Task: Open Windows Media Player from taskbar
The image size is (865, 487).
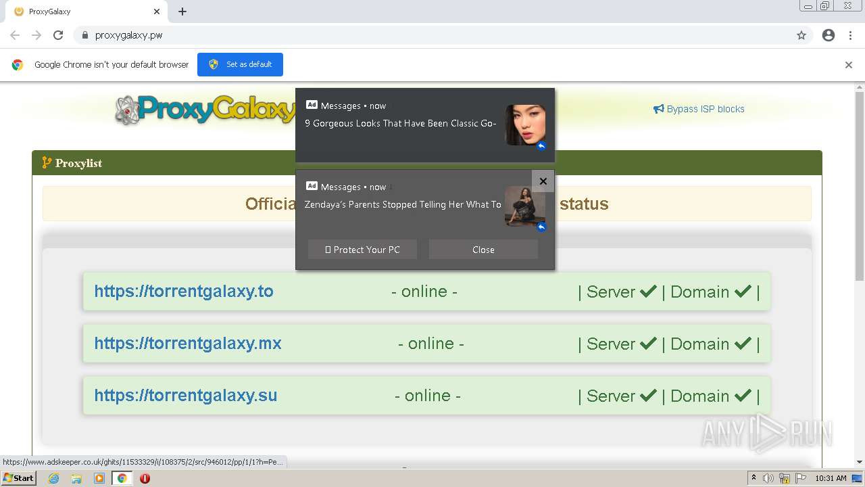Action: pyautogui.click(x=99, y=478)
